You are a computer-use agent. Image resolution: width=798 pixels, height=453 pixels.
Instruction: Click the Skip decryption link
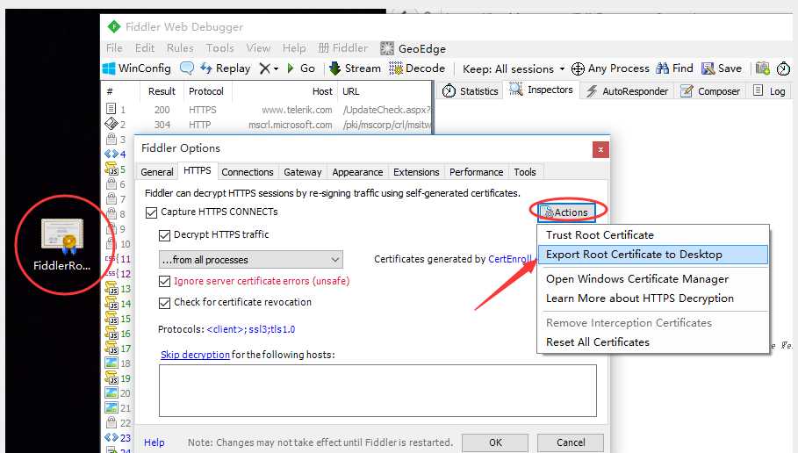click(196, 355)
